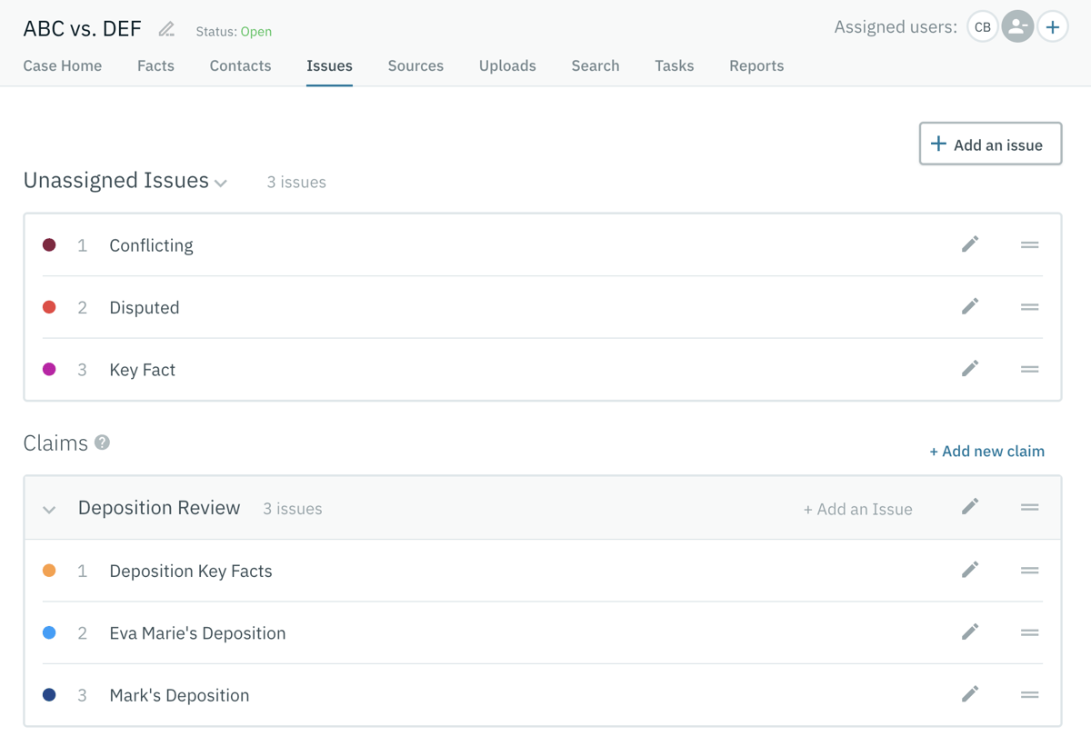Screen dimensions: 1091x746
Task: Edit the Key Fact issue
Action: 969,369
